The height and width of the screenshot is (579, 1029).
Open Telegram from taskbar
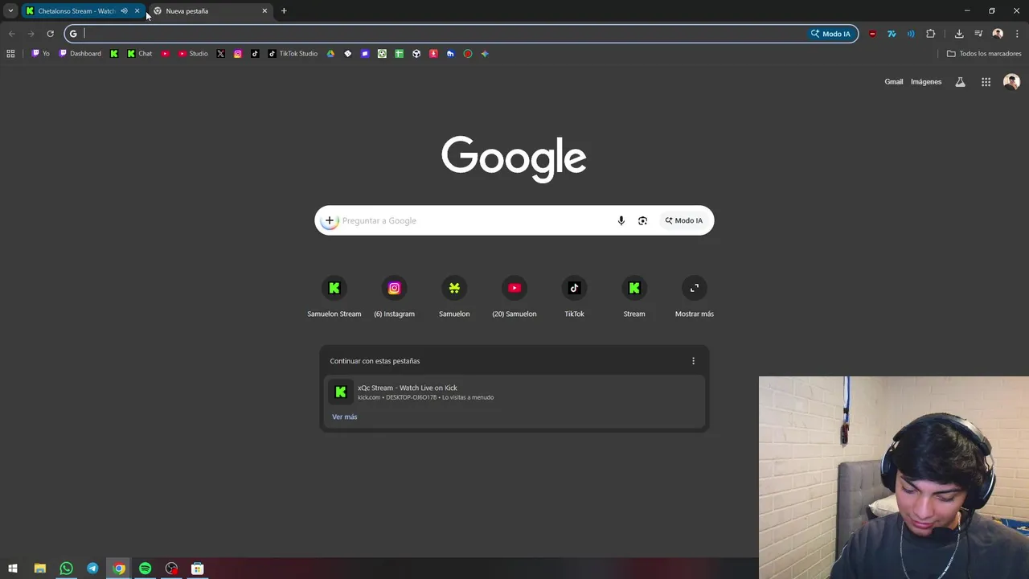pyautogui.click(x=92, y=569)
